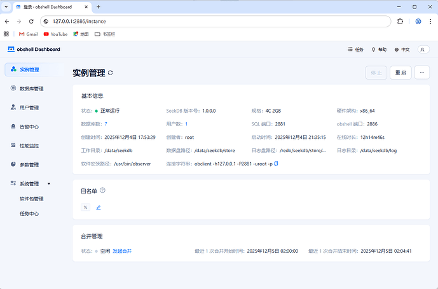Go to 数据库管理 in the sidebar
Viewport: 438px width, 289px height.
(31, 88)
